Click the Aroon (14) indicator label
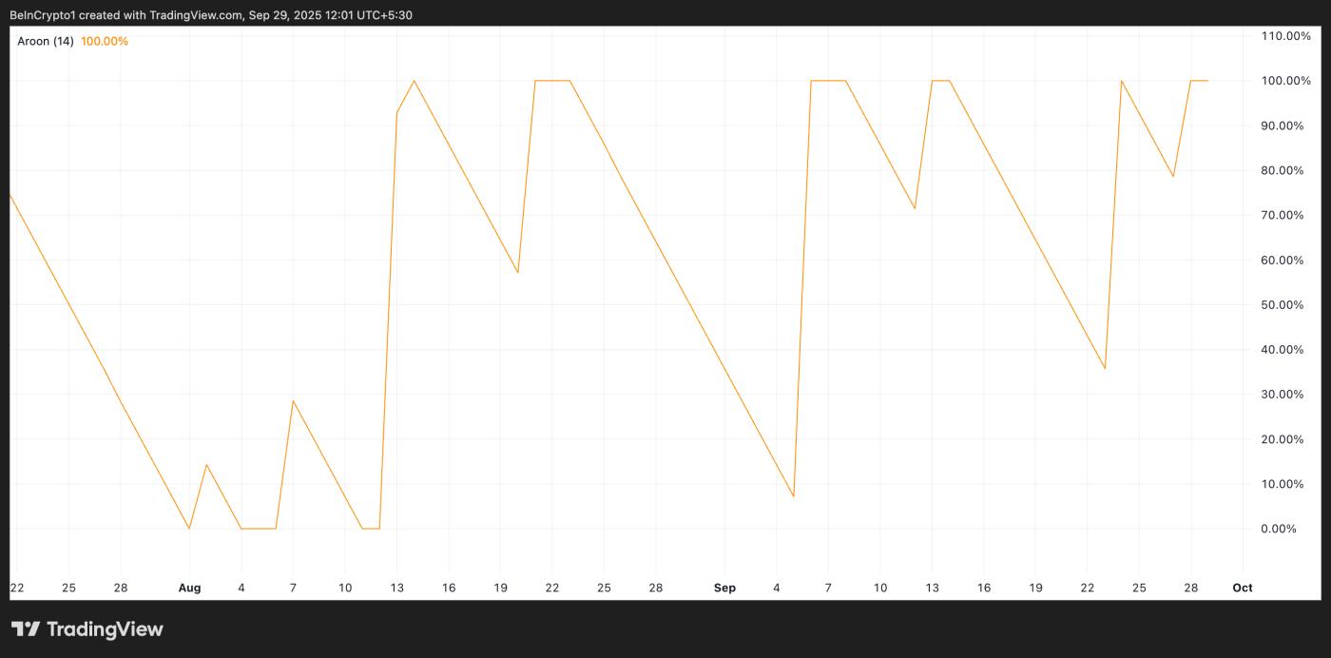This screenshot has width=1331, height=658. tap(46, 42)
